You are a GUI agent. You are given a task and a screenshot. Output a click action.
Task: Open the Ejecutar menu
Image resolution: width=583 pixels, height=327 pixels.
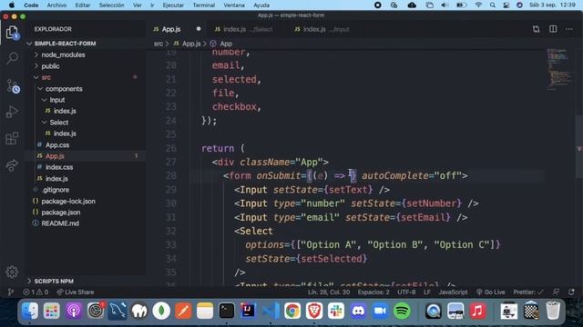(173, 5)
